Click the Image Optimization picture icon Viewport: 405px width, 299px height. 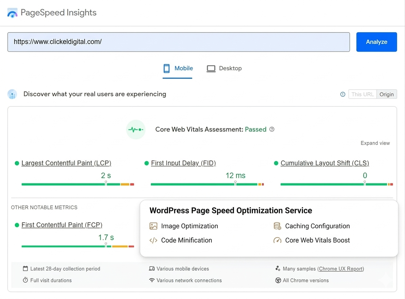click(x=153, y=226)
